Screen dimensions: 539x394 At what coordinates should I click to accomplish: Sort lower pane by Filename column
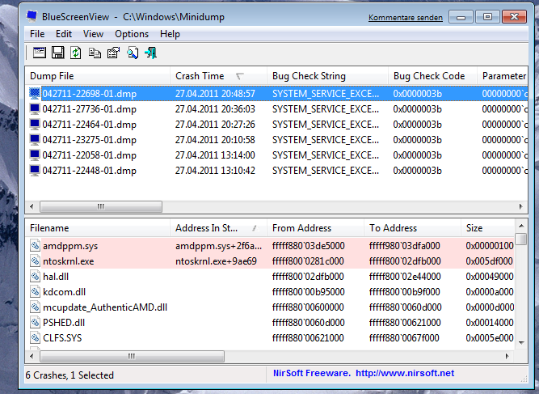(x=98, y=228)
